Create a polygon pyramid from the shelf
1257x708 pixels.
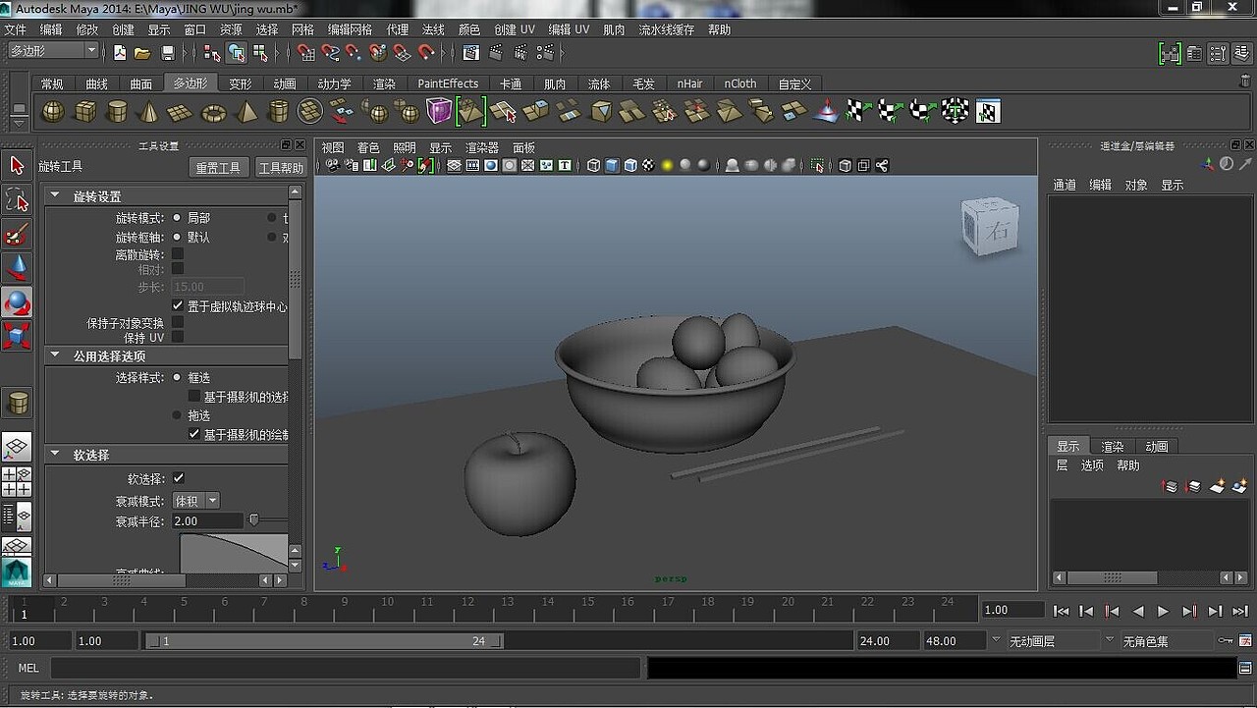point(246,112)
